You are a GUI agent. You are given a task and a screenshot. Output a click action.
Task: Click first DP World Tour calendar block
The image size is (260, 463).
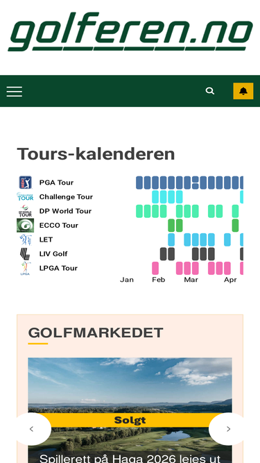pos(139,211)
